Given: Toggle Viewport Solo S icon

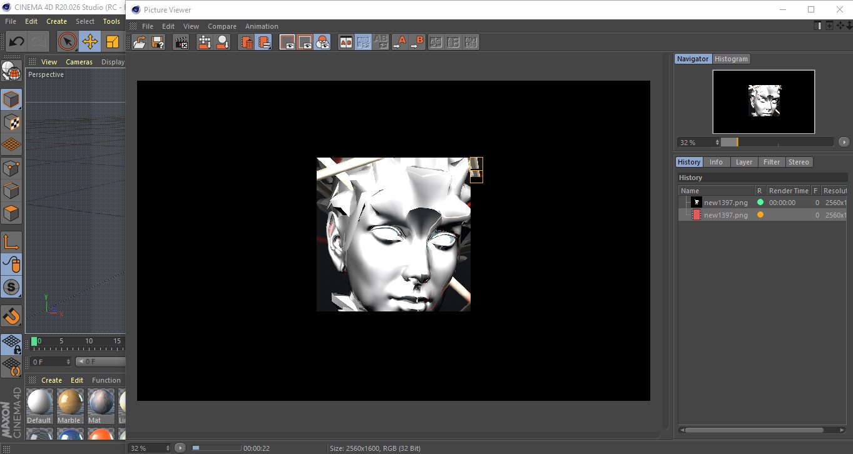Looking at the screenshot, I should tap(11, 288).
